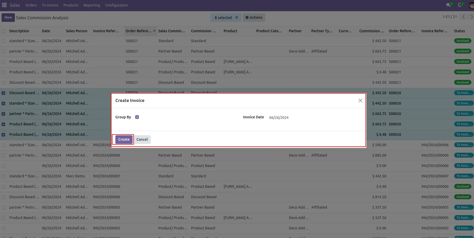Close the Create Invoice dialog

point(360,100)
